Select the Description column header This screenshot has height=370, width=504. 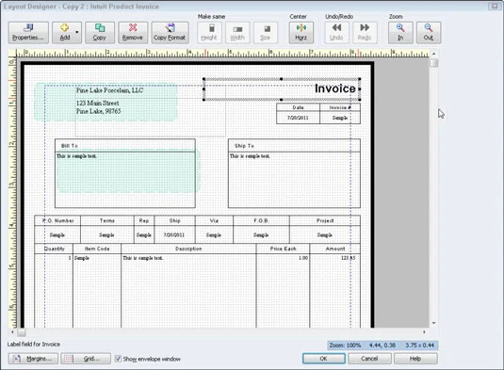(x=188, y=249)
